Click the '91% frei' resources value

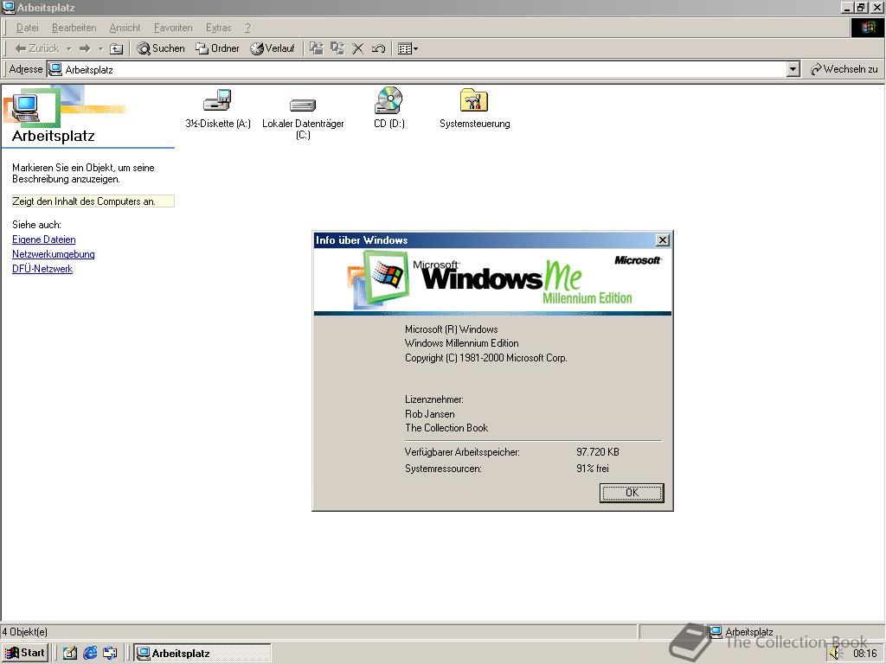click(x=592, y=468)
